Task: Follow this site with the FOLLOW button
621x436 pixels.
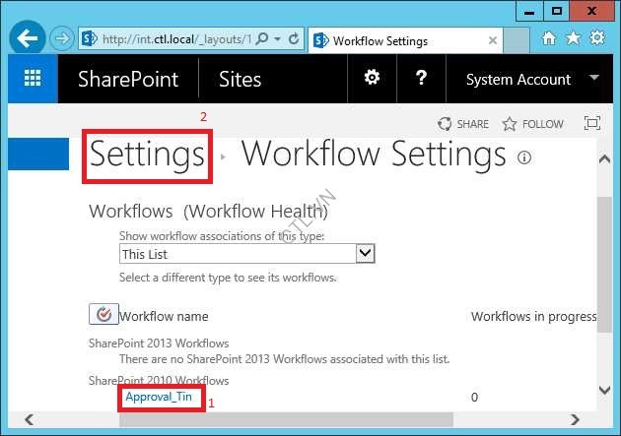Action: [x=533, y=124]
